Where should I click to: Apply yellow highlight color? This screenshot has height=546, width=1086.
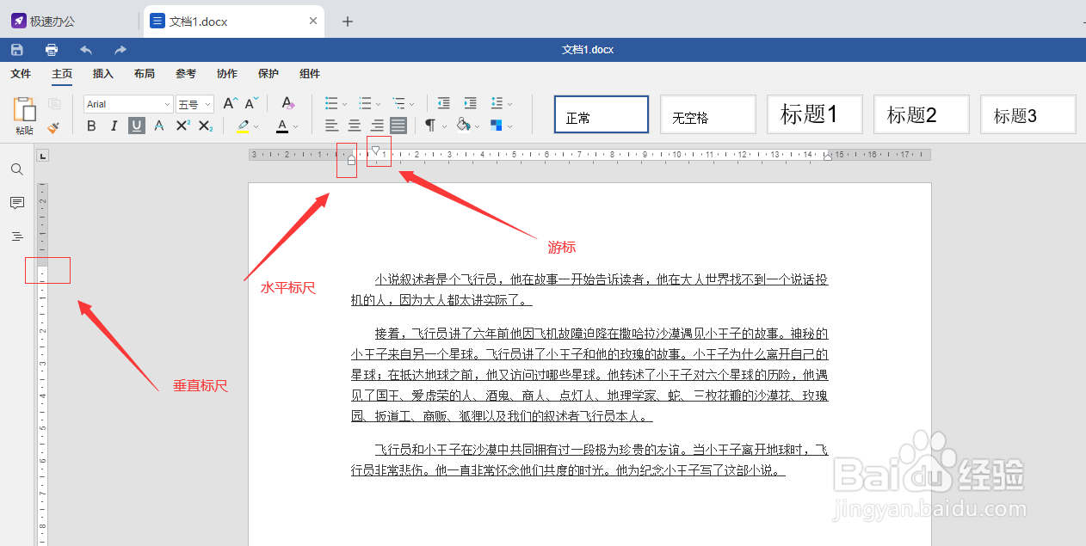pyautogui.click(x=243, y=126)
